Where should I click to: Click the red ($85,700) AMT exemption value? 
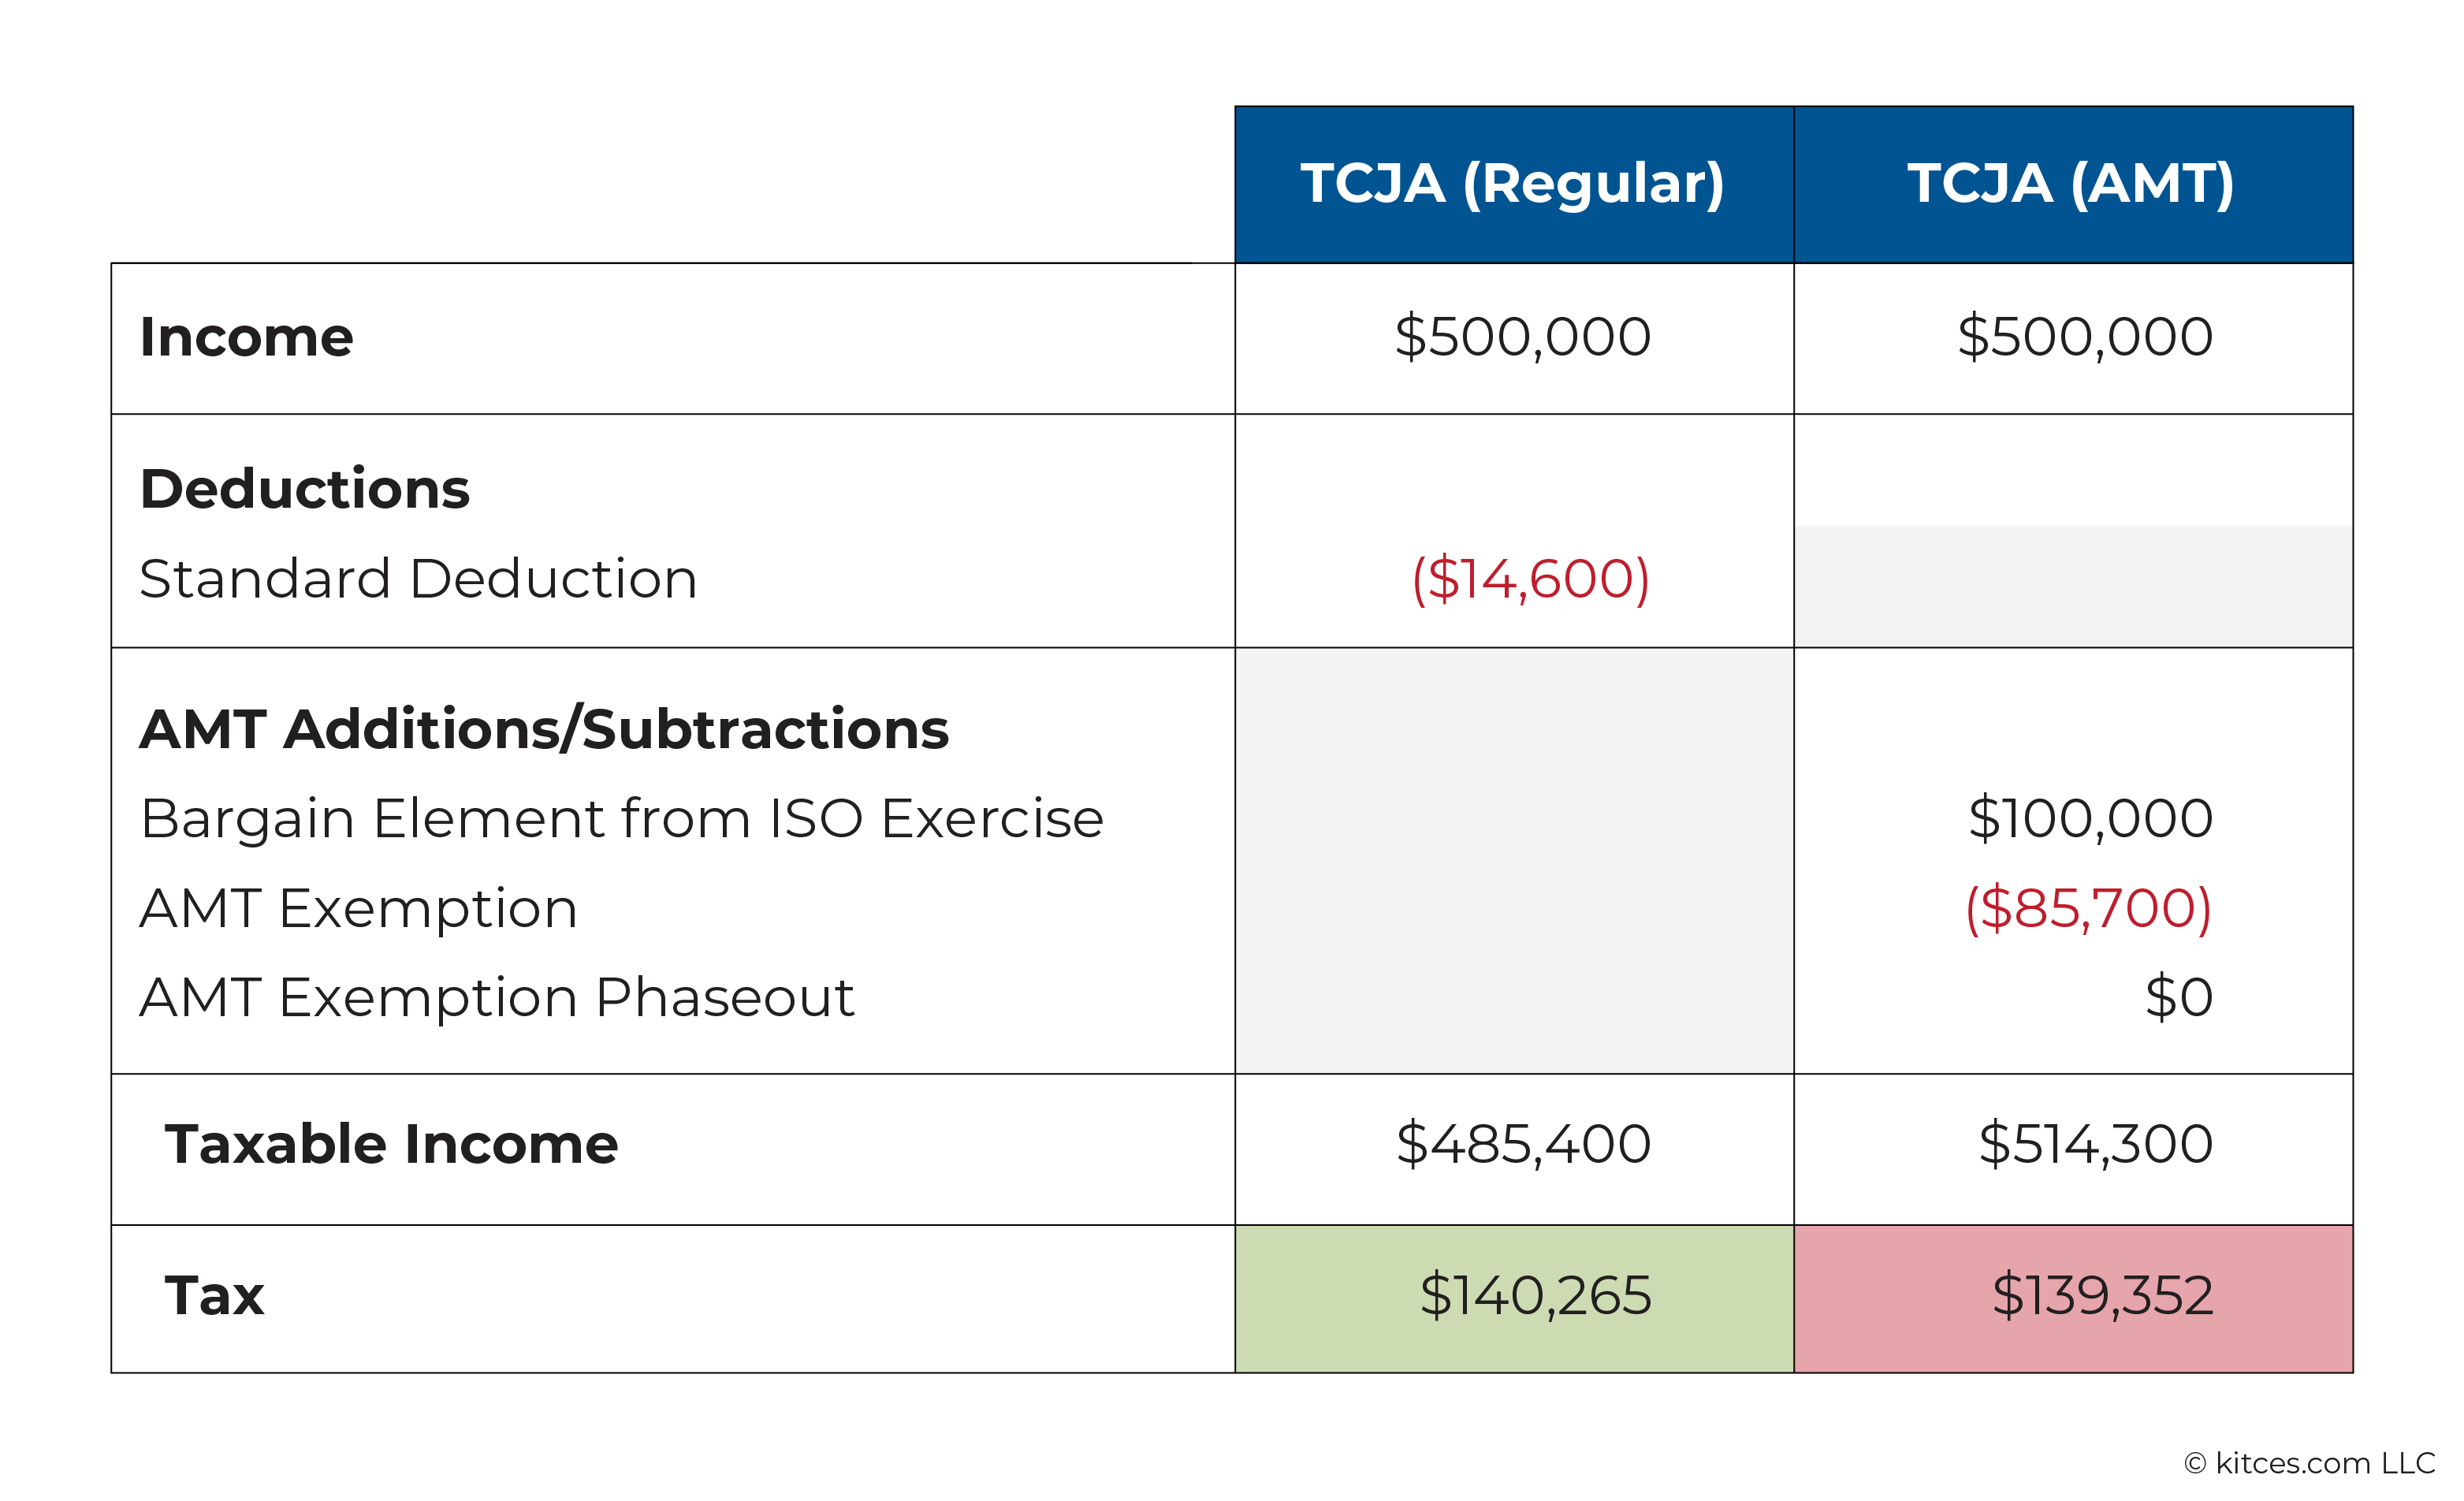click(x=2088, y=909)
